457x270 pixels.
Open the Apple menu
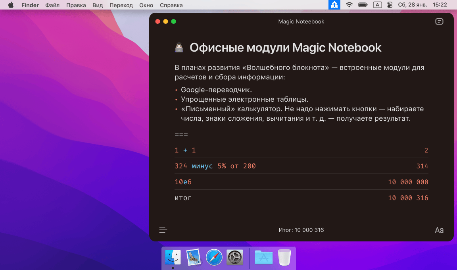tap(11, 5)
